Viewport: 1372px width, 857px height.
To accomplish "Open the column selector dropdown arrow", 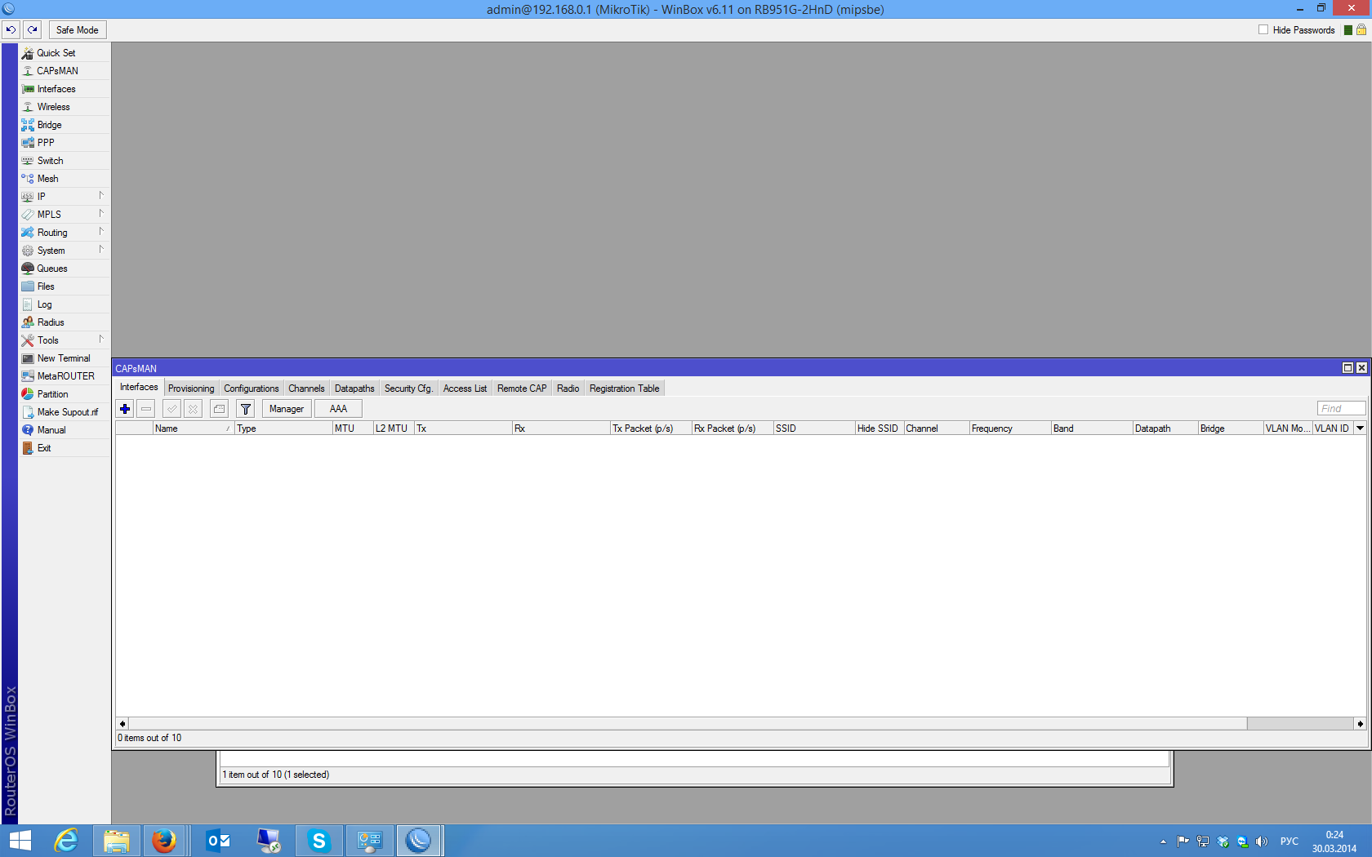I will pyautogui.click(x=1361, y=428).
